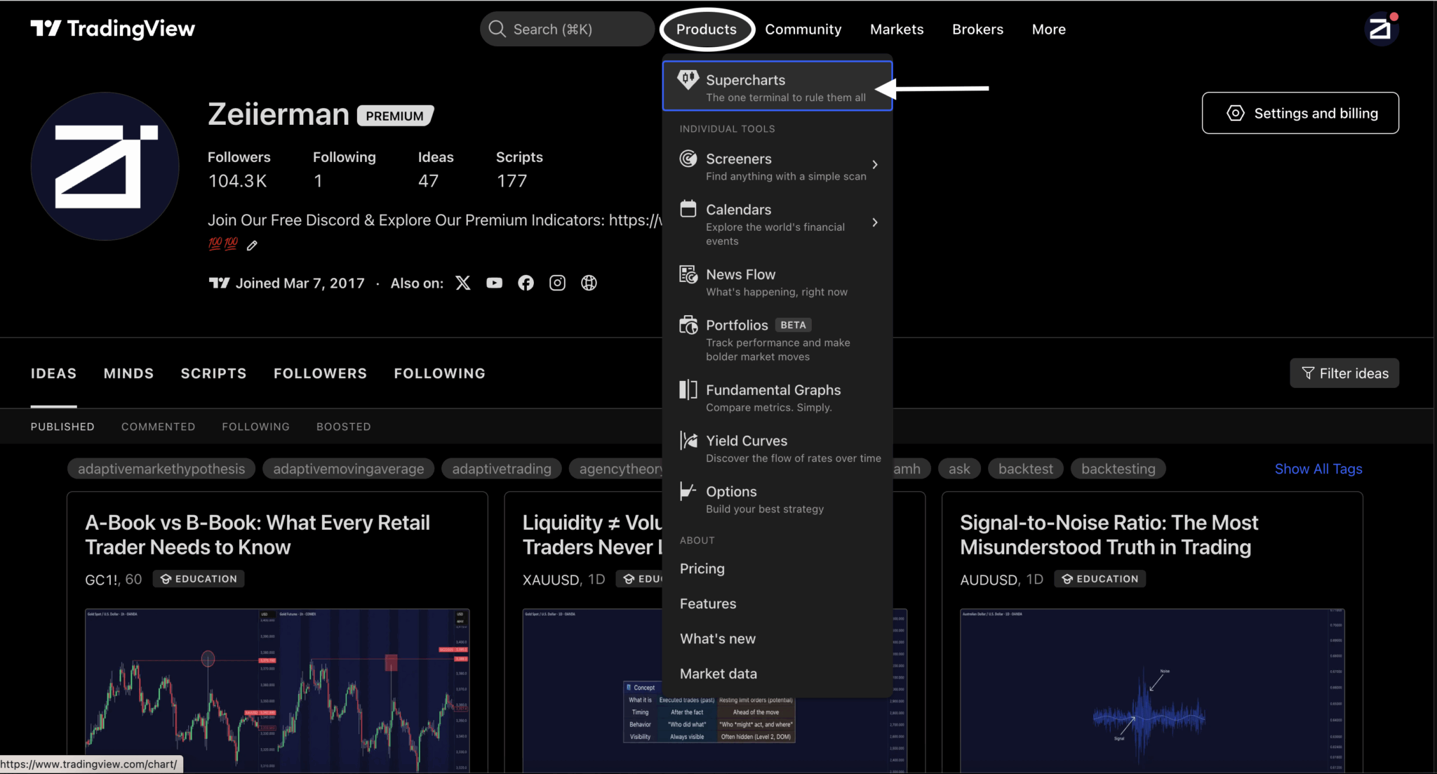Image resolution: width=1437 pixels, height=774 pixels.
Task: Click the search box
Action: (567, 29)
